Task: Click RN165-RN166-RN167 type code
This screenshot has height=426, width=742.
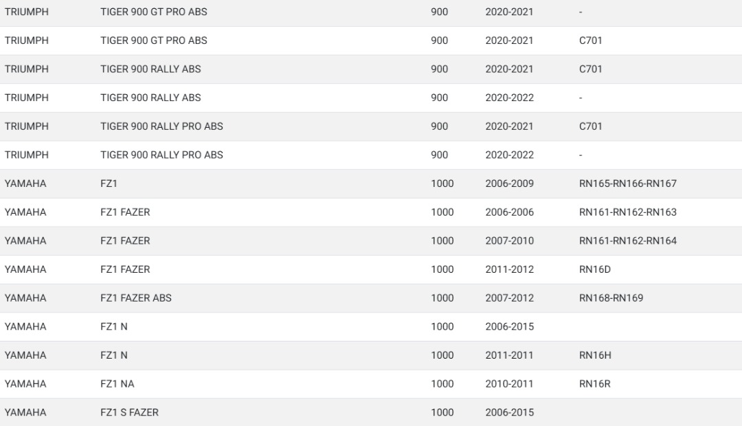Action: (627, 183)
